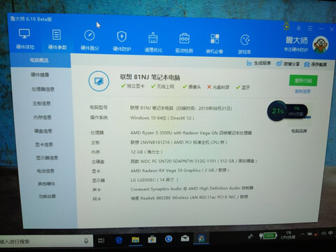Open 其他硬件 other hardware

(x=46, y=183)
